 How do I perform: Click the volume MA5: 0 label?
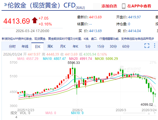click(x=51, y=113)
